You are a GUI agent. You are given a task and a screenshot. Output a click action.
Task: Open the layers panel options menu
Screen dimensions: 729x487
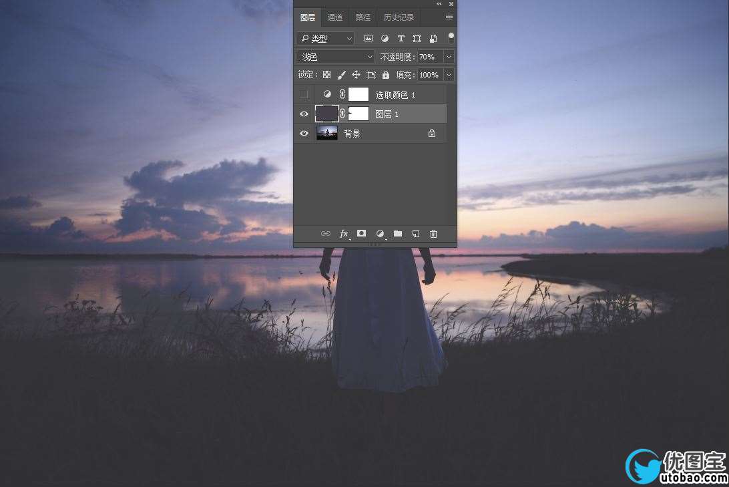(449, 17)
